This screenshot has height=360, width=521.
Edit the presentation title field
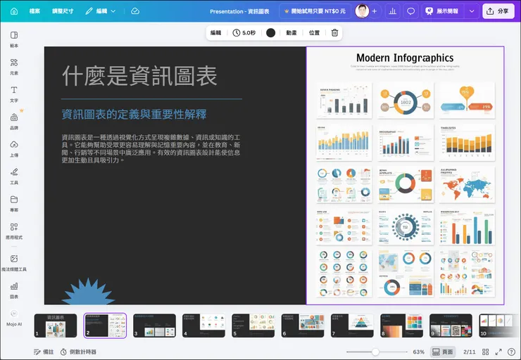tap(239, 11)
